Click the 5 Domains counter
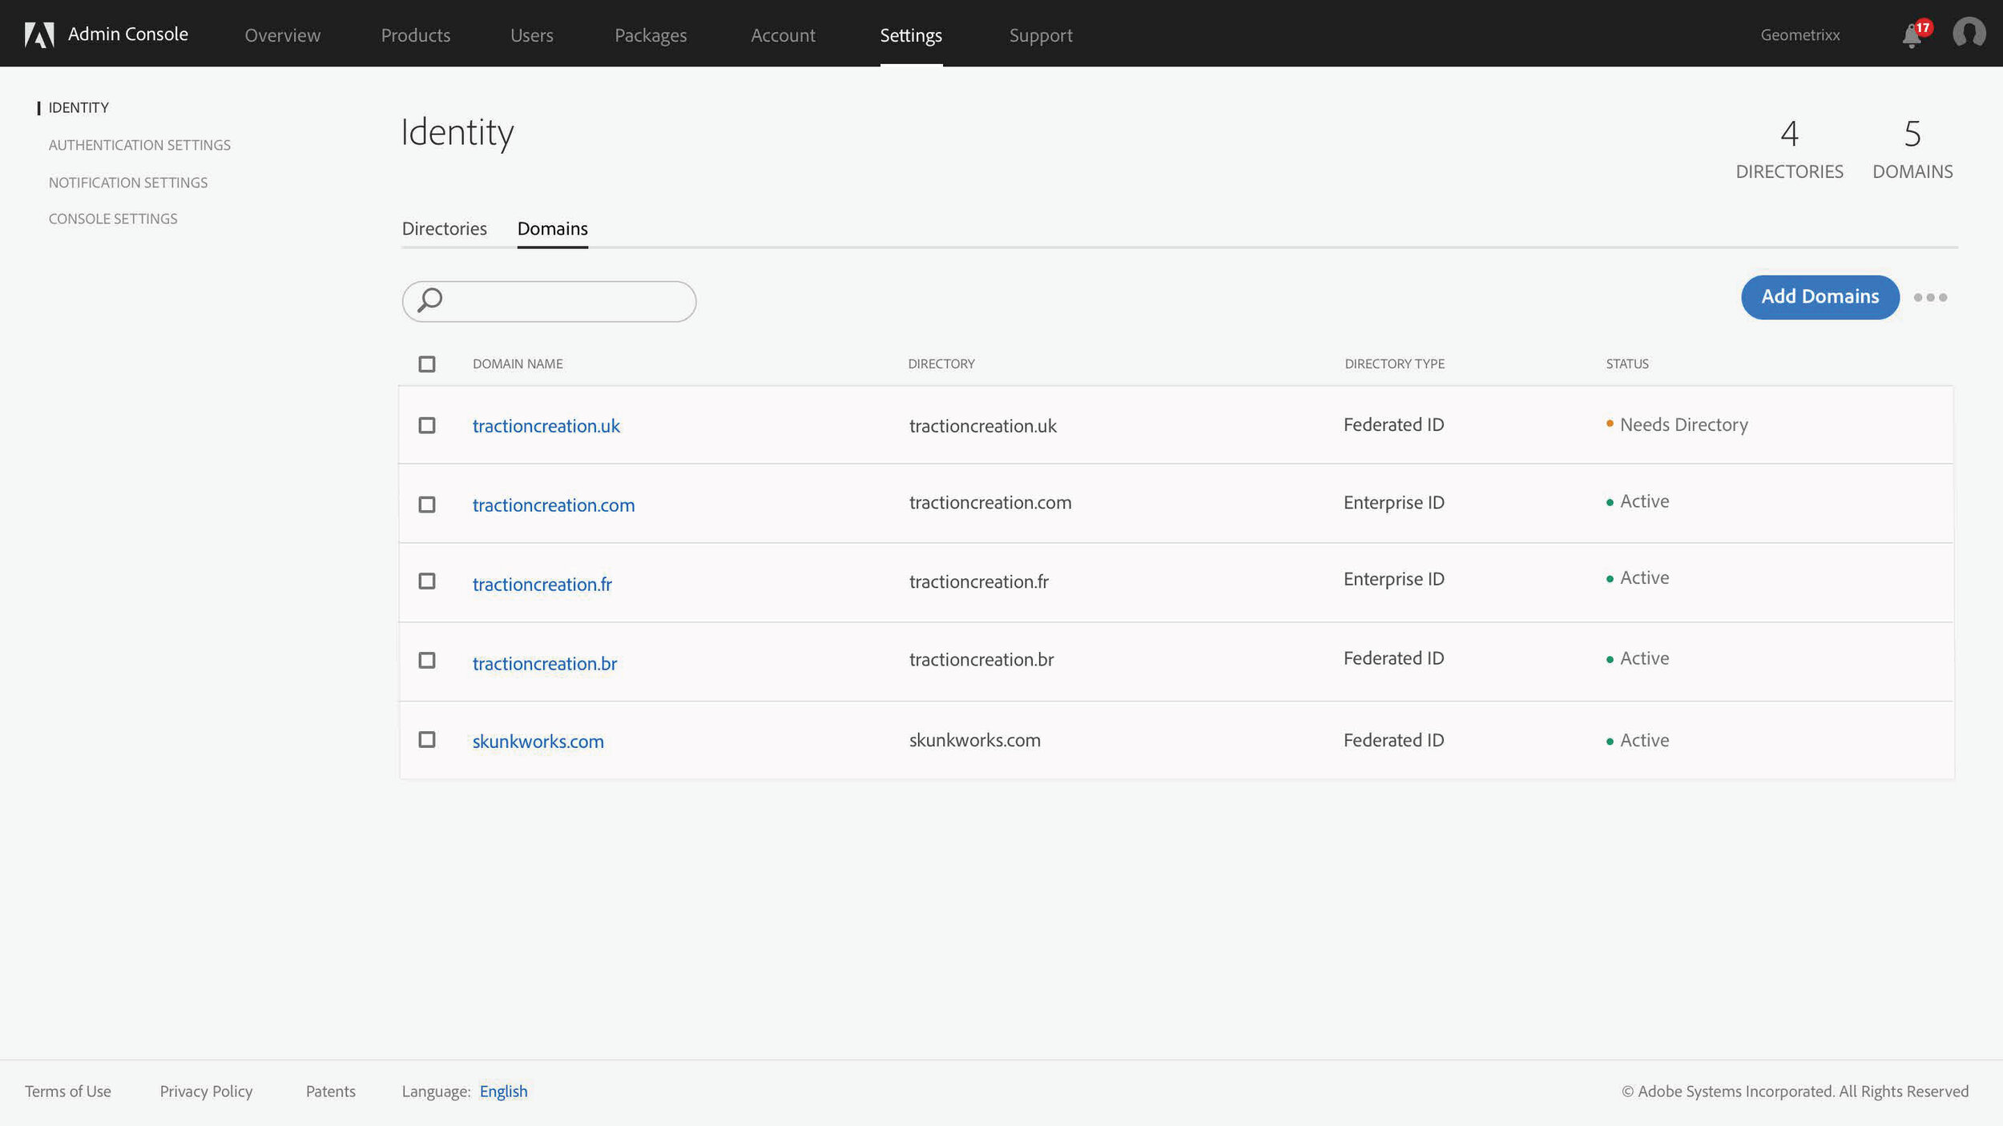This screenshot has width=2003, height=1126. tap(1912, 149)
